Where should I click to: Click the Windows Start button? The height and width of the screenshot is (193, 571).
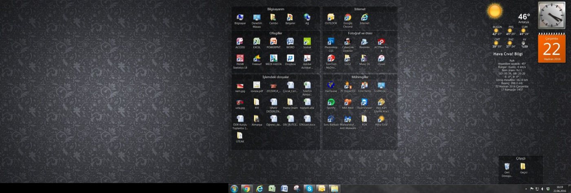point(234,189)
